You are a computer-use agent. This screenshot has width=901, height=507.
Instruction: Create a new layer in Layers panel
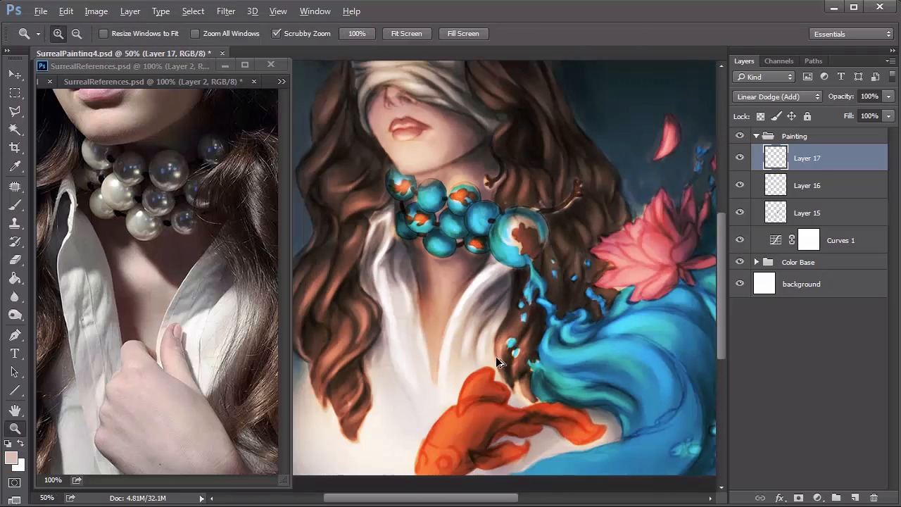(855, 498)
